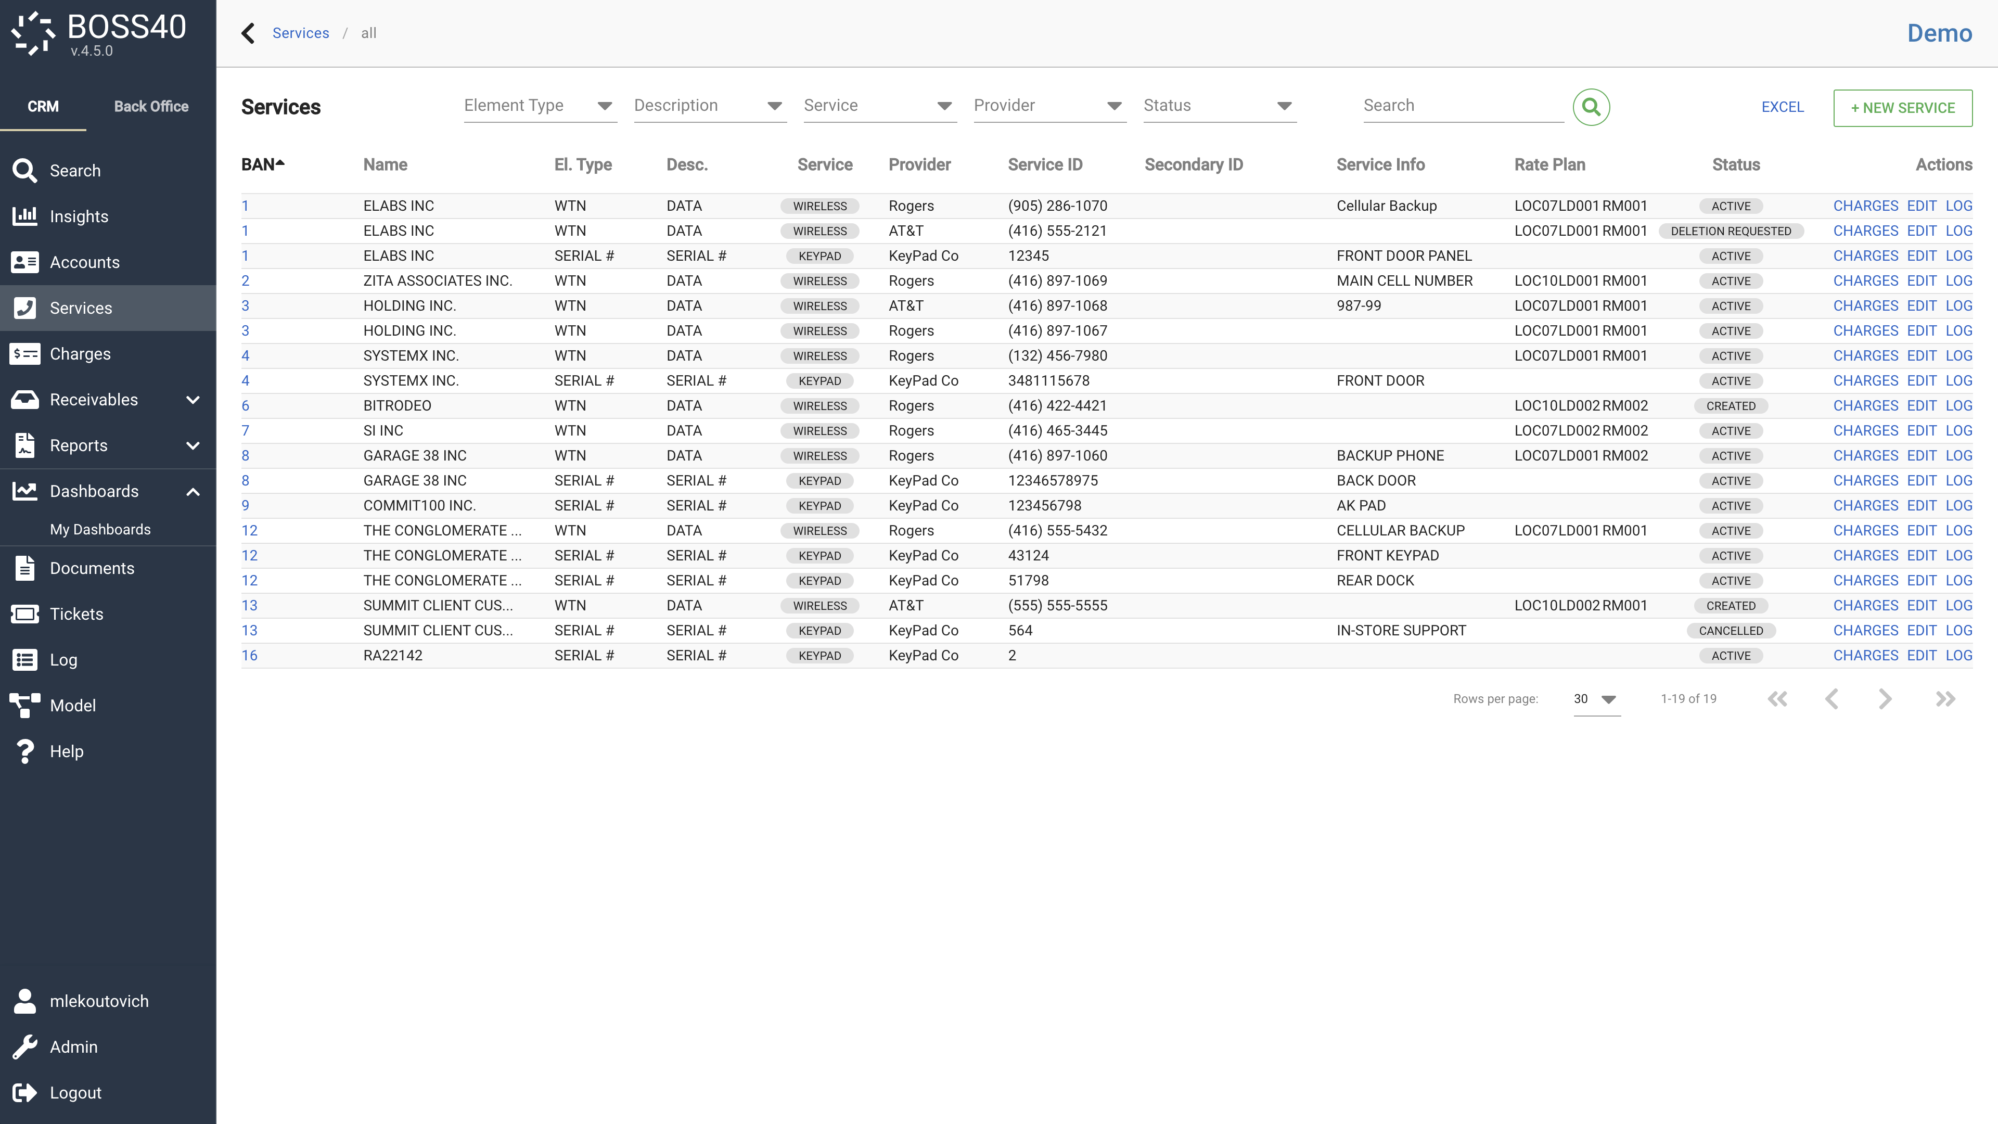
Task: Jump to last page double-arrow
Action: [x=1945, y=699]
